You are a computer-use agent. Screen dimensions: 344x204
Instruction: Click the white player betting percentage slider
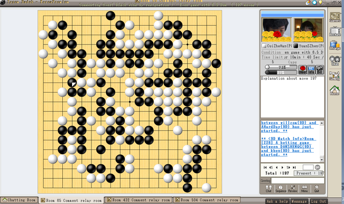click(281, 67)
